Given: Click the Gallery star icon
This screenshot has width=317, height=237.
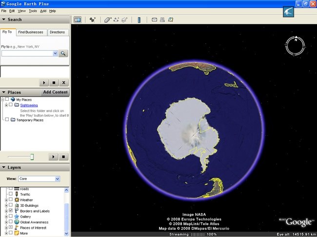Looking at the screenshot, I should pos(17,217).
